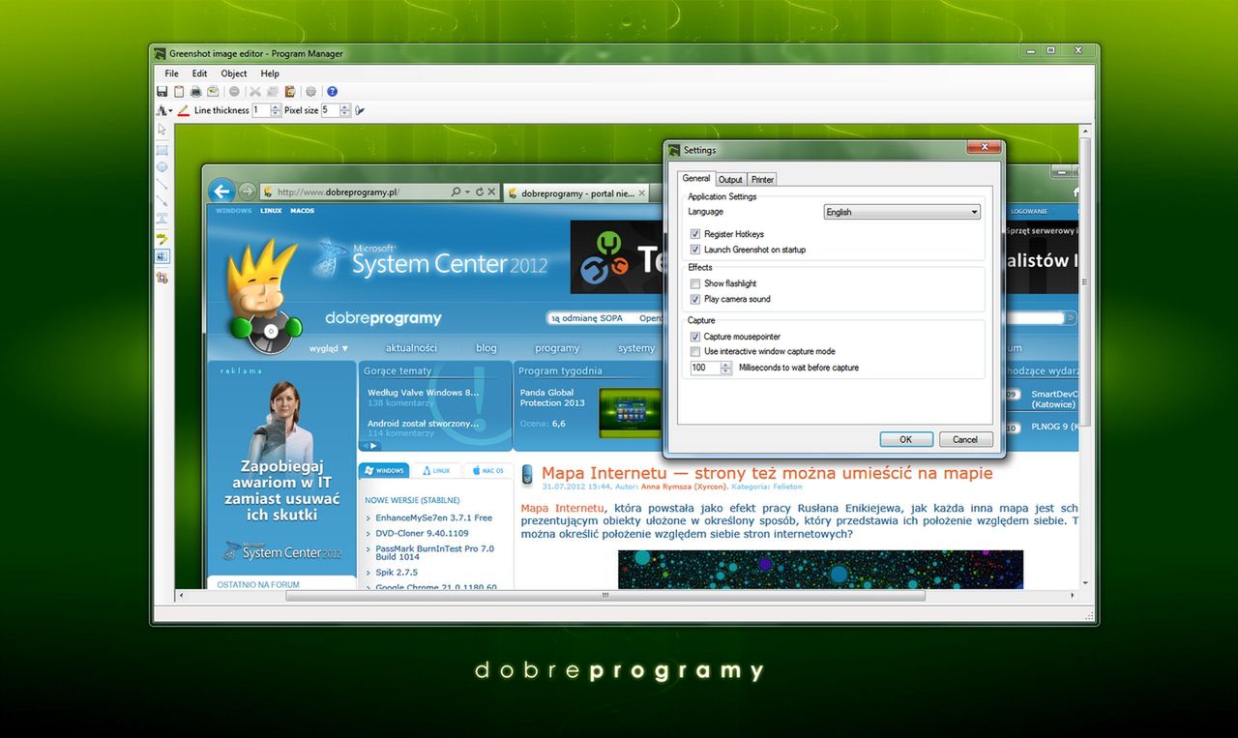
Task: Click OK in the Settings dialog
Action: coord(906,439)
